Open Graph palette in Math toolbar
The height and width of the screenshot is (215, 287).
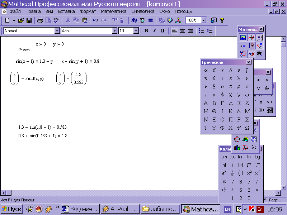click(251, 38)
